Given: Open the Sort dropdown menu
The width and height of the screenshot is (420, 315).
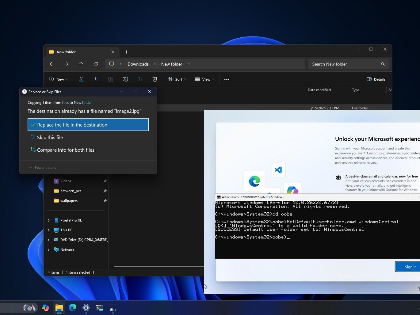Looking at the screenshot, I should [x=177, y=79].
